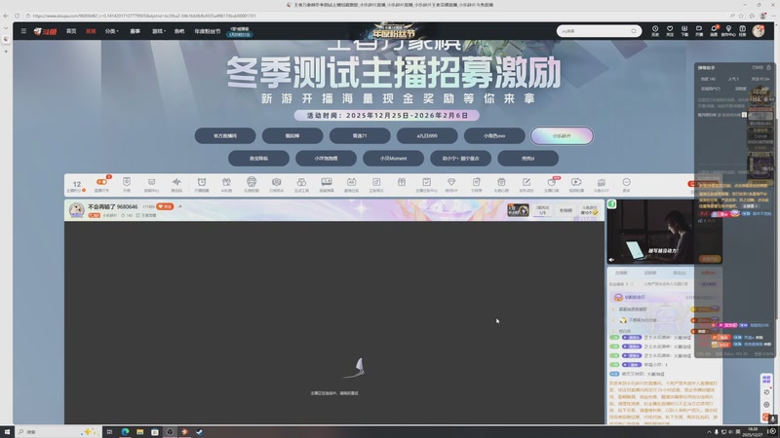The image size is (780, 438).
Task: Toggle the 直播开关 live switch
Action: click(x=101, y=184)
